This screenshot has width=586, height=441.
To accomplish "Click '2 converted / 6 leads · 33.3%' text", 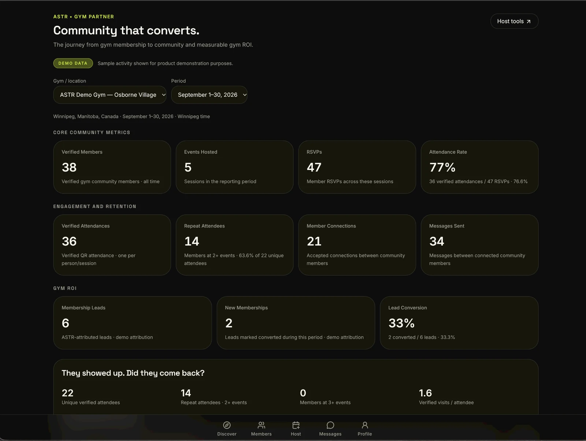I will pyautogui.click(x=422, y=337).
